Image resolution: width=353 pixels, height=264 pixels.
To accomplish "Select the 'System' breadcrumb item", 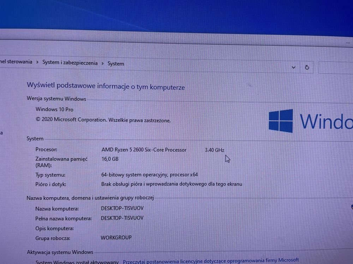I will click(116, 64).
